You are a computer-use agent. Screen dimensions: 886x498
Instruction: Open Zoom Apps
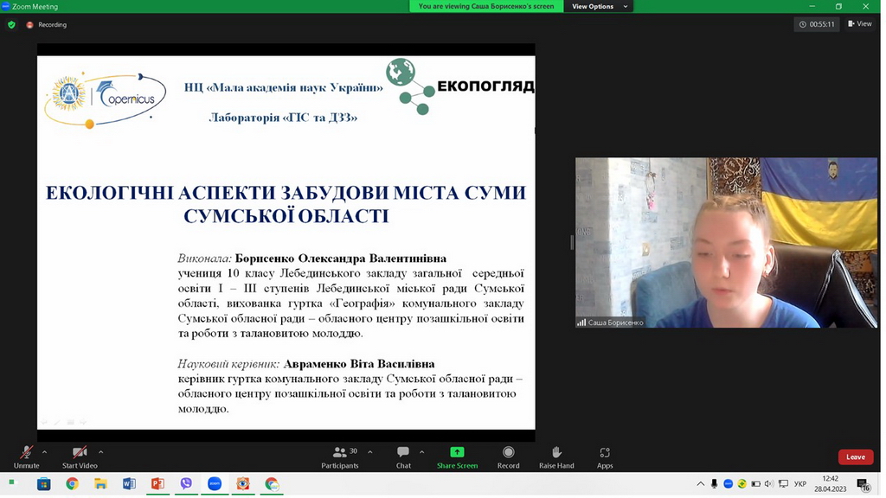pyautogui.click(x=605, y=456)
